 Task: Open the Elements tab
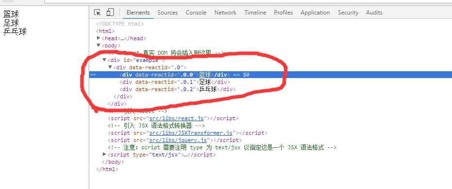pos(138,13)
